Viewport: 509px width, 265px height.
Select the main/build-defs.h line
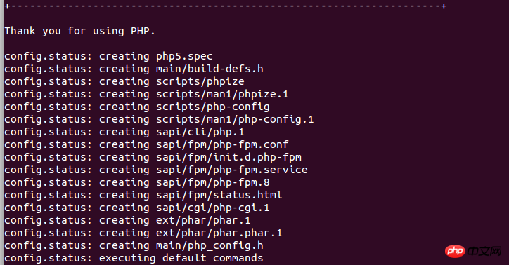pos(134,69)
